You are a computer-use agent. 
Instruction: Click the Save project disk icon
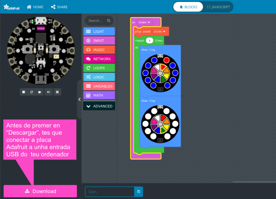pos(139,192)
